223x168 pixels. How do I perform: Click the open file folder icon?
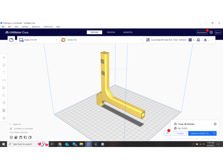click(x=11, y=40)
